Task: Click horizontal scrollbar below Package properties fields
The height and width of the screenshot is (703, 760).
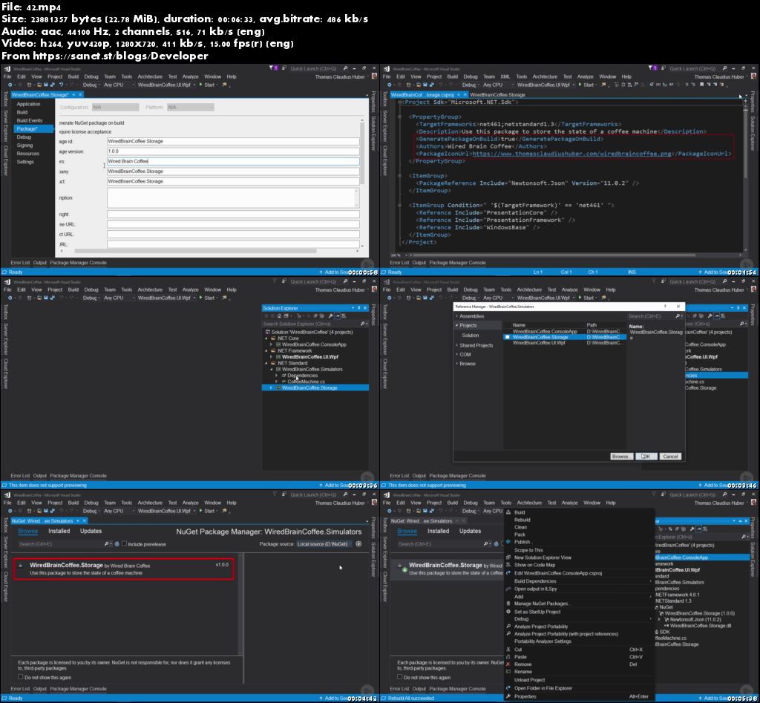Action: [x=195, y=251]
